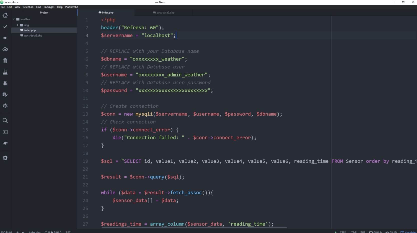Click the PIO Build status bar button
Screen dimensions: 417x233
point(7,232)
